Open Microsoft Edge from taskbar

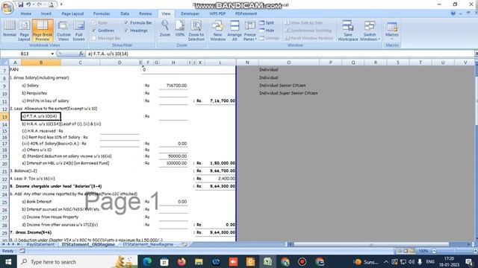pyautogui.click(x=147, y=261)
